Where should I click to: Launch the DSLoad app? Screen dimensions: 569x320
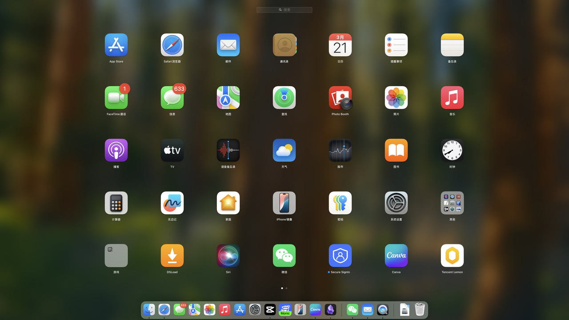coord(172,256)
